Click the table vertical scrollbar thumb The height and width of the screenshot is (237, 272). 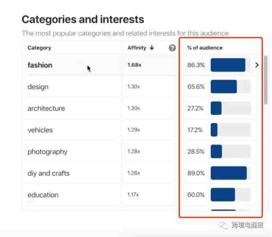(266, 80)
